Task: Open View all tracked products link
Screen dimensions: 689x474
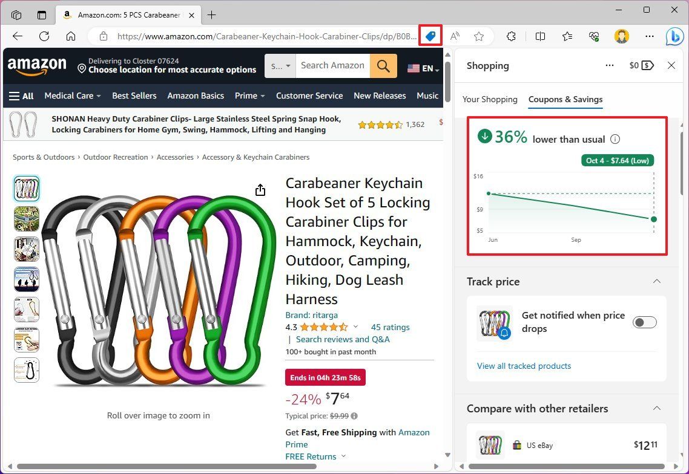Action: tap(524, 366)
